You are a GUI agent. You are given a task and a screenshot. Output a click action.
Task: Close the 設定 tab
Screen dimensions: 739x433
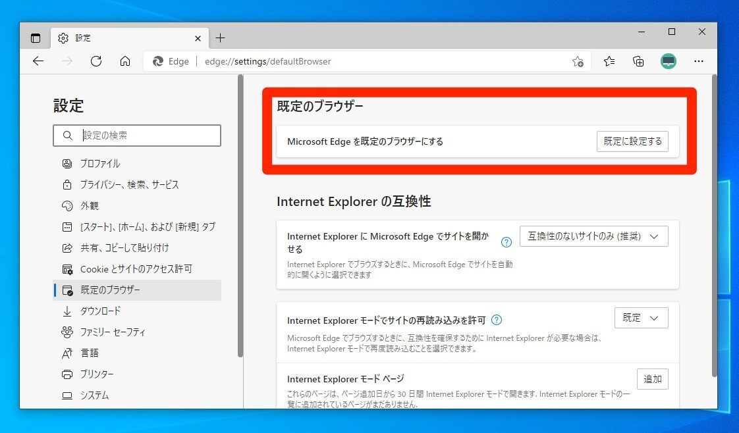[x=198, y=38]
